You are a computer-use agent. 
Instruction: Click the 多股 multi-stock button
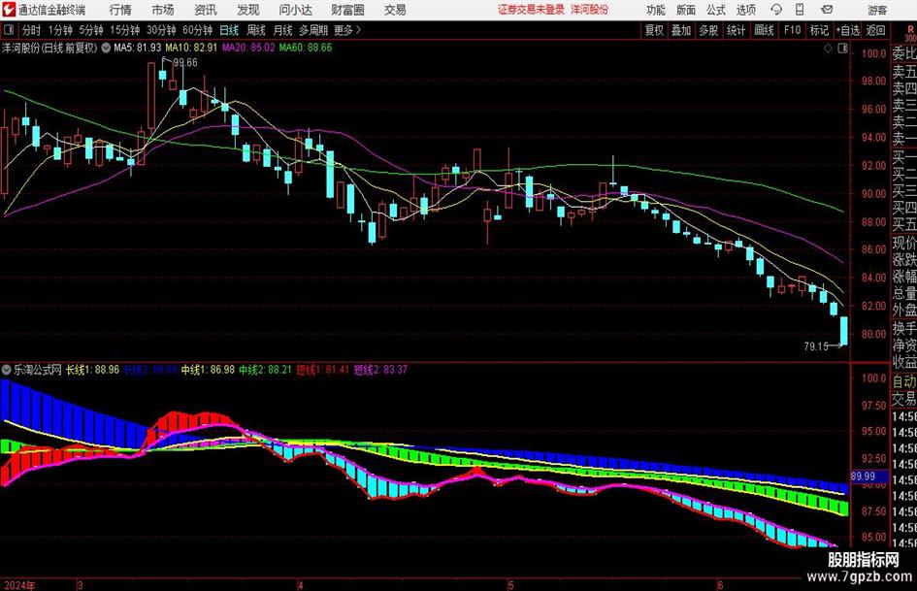[x=708, y=30]
